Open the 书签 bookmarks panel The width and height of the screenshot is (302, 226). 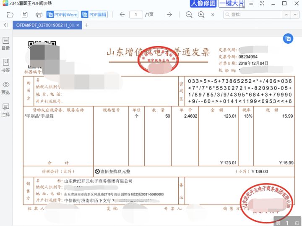(5, 66)
